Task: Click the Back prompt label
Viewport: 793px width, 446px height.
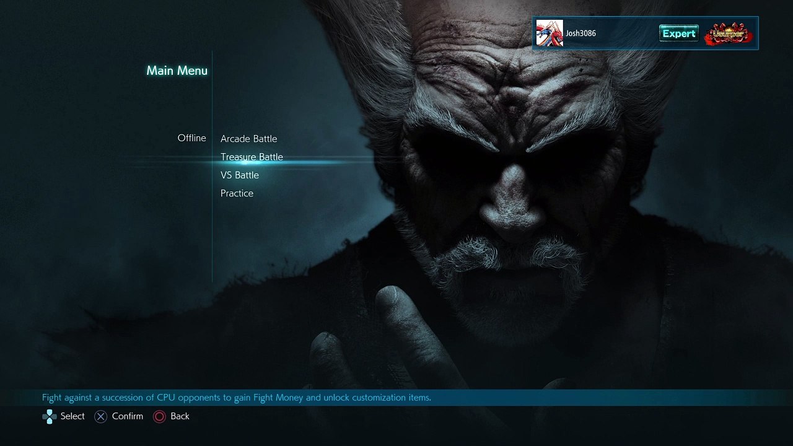Action: pos(180,416)
